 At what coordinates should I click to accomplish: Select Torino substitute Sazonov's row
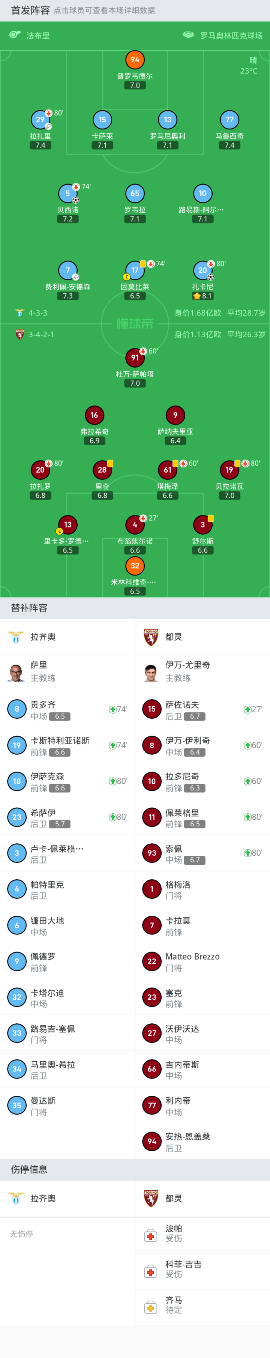coord(202,710)
